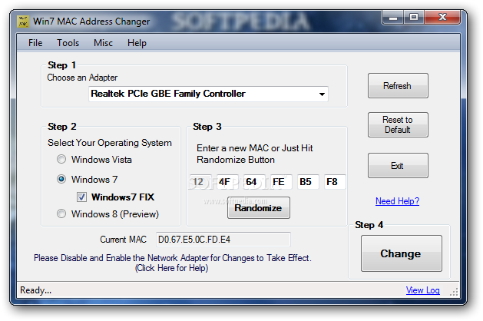
Task: Click the Change button in Step 4
Action: (402, 253)
